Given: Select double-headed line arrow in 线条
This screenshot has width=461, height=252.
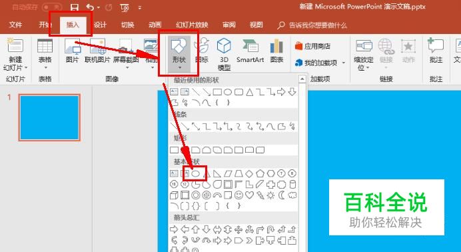Looking at the screenshot, I should tap(195, 127).
